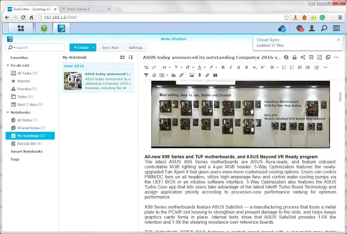Insert a chart
The height and width of the screenshot is (234, 347).
pos(173,75)
